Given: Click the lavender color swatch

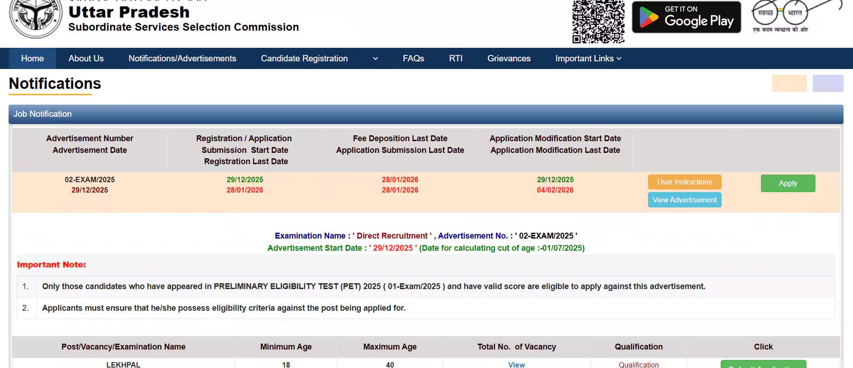Looking at the screenshot, I should pos(828,83).
